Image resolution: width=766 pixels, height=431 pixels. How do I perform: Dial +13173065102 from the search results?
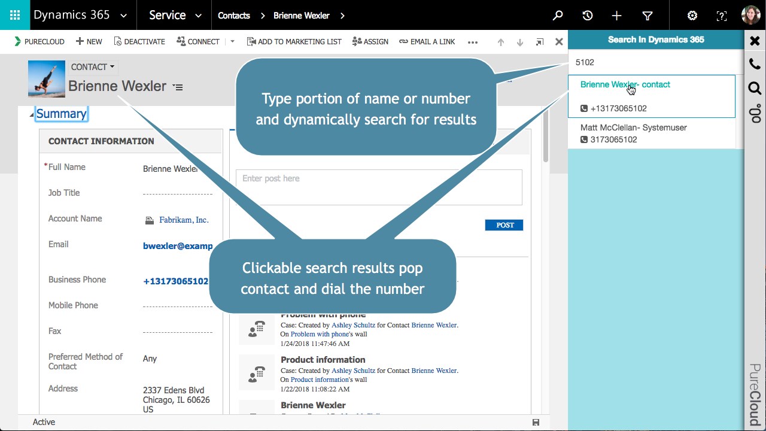[x=613, y=108]
